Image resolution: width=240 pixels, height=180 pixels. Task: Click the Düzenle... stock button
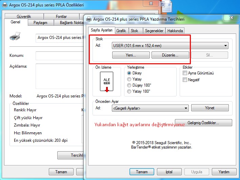[170, 55]
